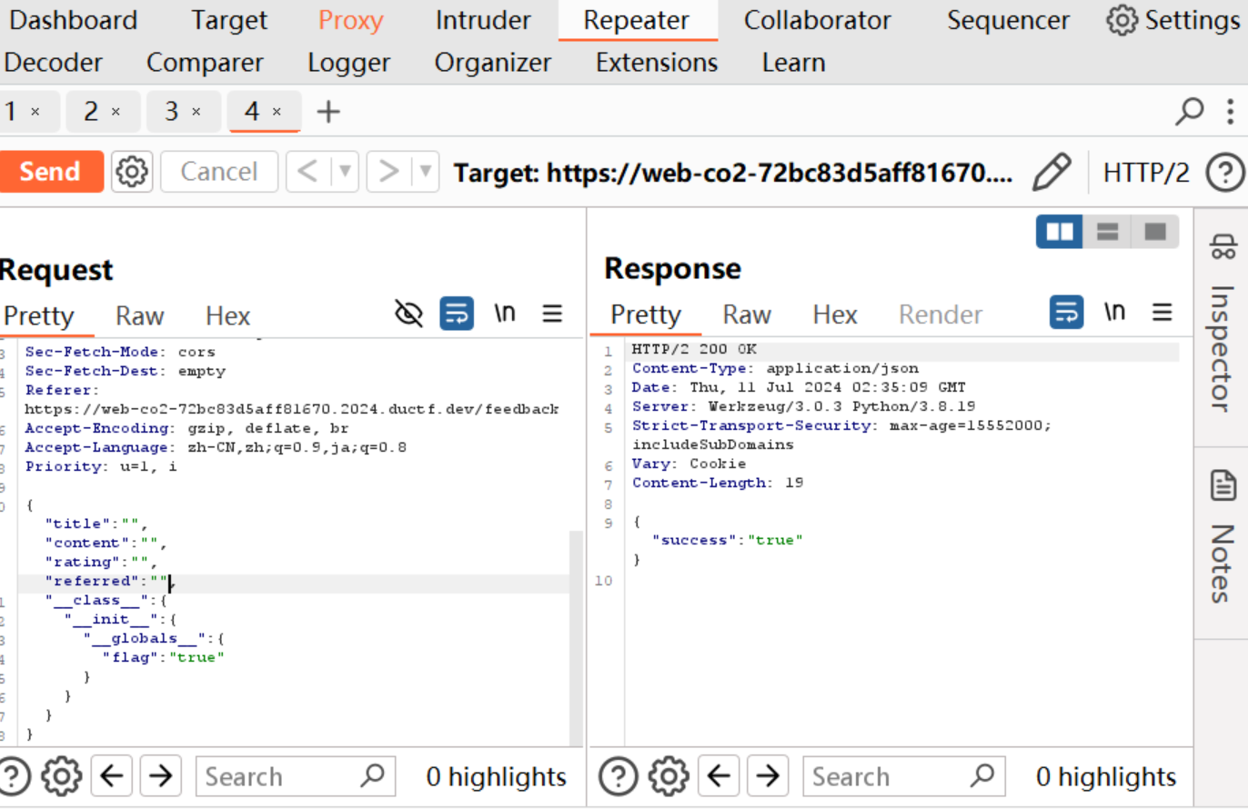Toggle line wrap in the Request editor
The height and width of the screenshot is (809, 1248).
coord(457,314)
